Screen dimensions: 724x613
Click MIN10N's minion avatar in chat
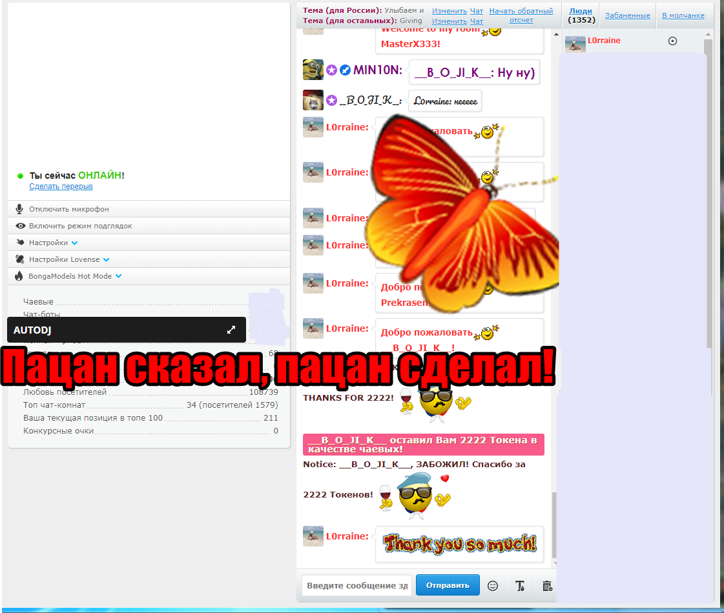coord(313,70)
